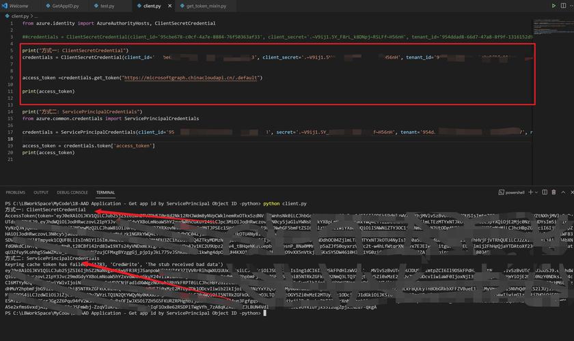574x341 pixels.
Task: Kill the terminal with the trash icon
Action: [x=554, y=192]
